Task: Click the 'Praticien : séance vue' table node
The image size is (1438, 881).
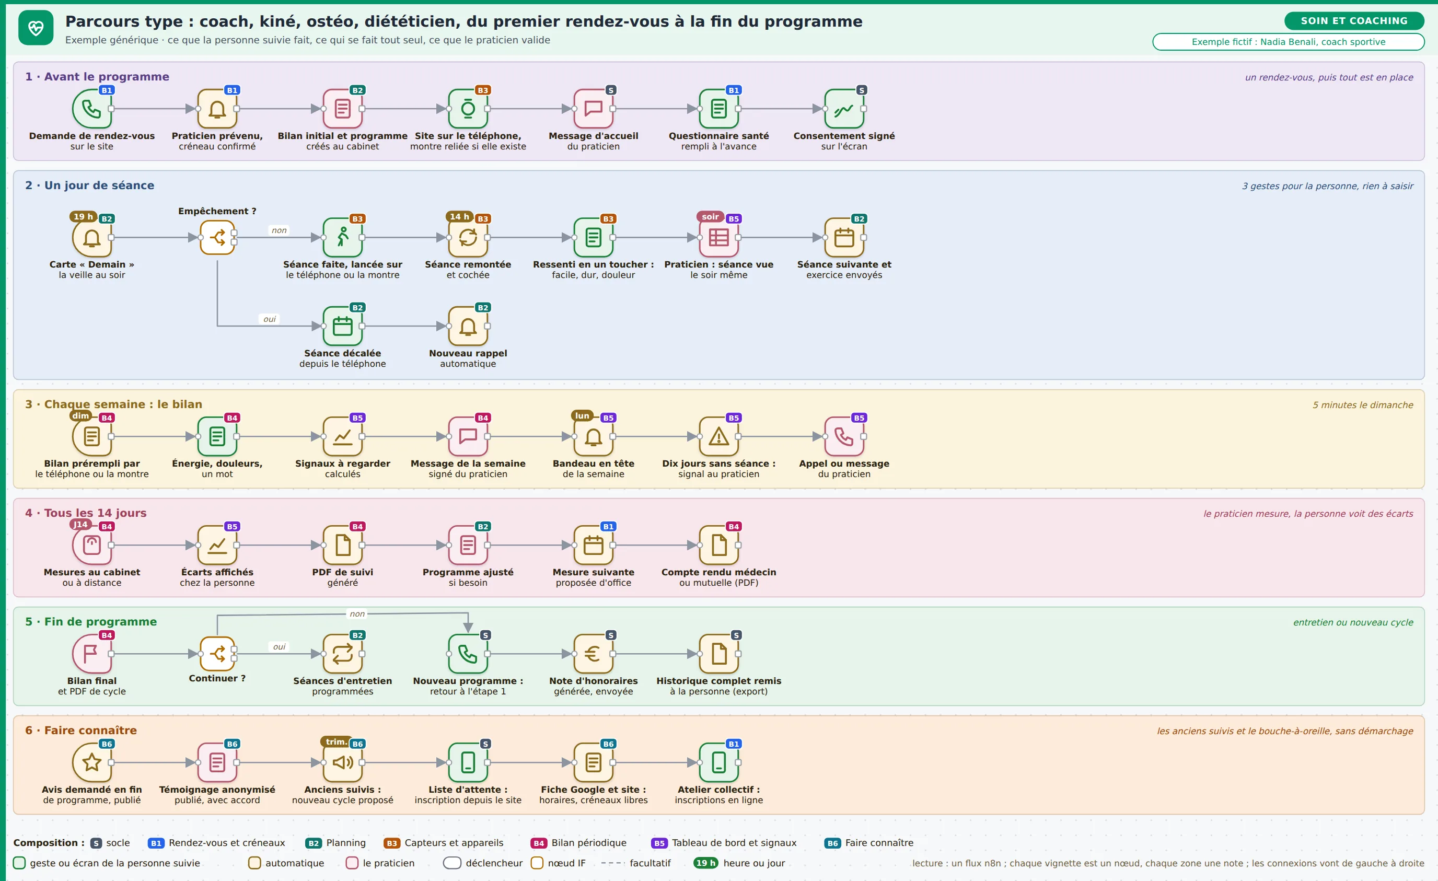Action: pos(719,237)
